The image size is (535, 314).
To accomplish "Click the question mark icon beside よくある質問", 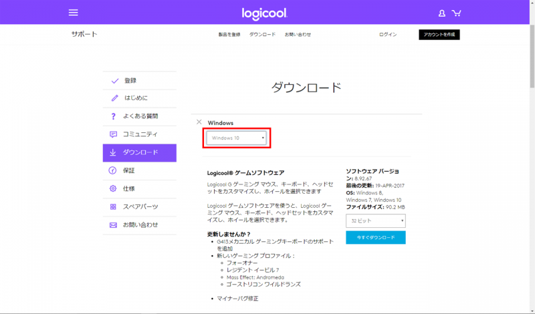I will [113, 116].
